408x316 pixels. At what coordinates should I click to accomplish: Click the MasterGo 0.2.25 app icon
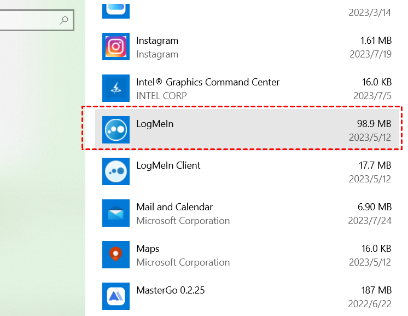point(116,296)
